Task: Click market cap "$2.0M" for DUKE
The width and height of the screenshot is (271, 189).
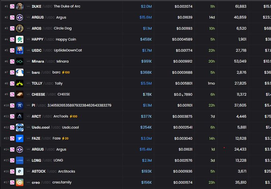Action: pyautogui.click(x=146, y=6)
